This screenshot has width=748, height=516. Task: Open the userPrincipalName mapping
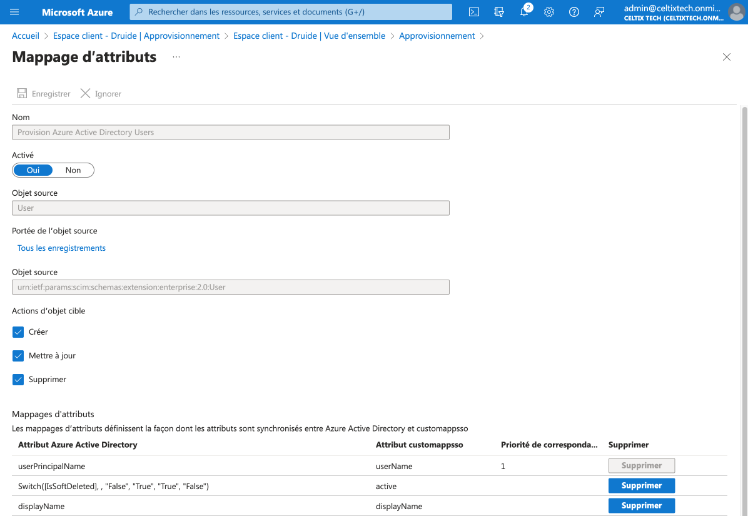click(51, 467)
